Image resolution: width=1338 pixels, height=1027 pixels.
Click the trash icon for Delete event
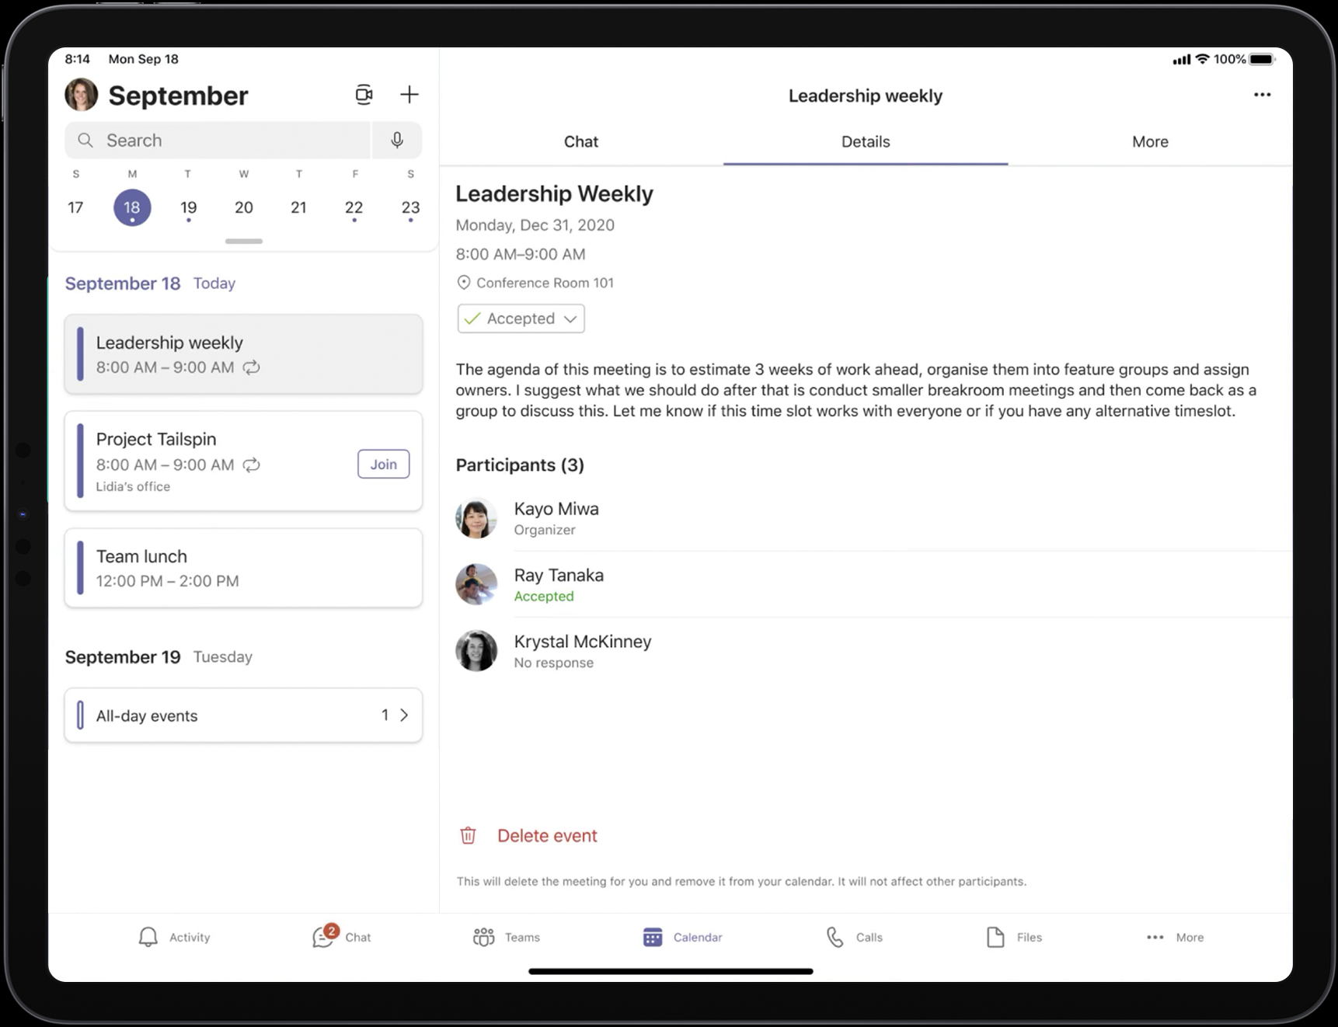(x=468, y=836)
